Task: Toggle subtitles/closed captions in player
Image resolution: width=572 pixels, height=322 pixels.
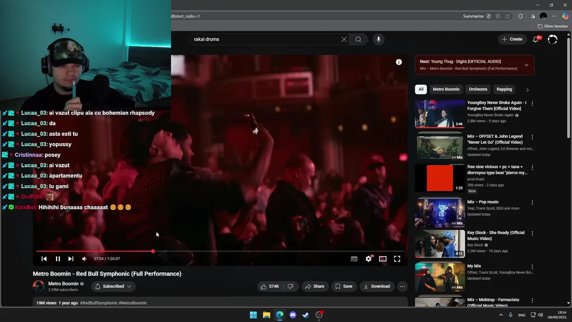Action: (354, 258)
